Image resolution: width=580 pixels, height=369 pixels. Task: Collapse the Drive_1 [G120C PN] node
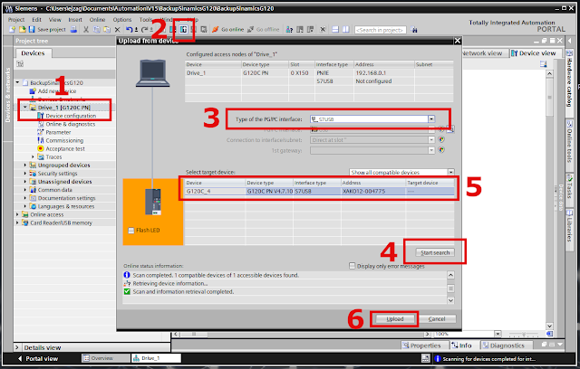tap(25, 108)
